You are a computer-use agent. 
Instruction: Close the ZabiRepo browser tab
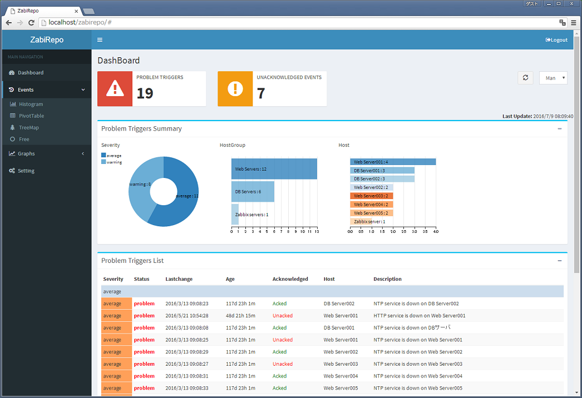point(76,11)
